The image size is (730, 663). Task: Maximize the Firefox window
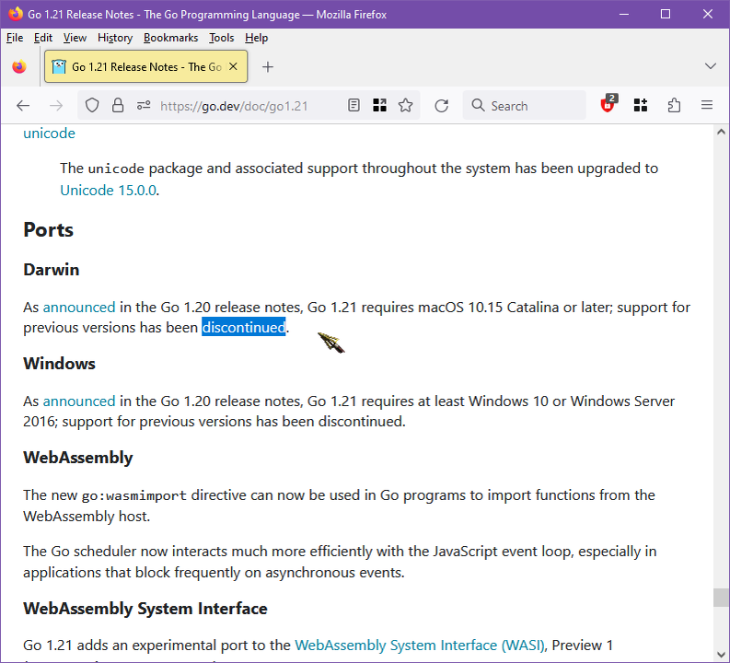pyautogui.click(x=666, y=14)
